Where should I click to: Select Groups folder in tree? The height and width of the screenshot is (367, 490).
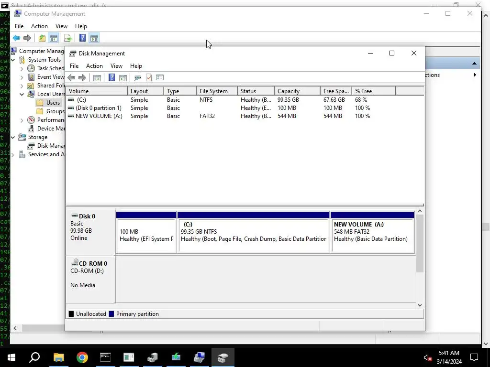[x=50, y=111]
